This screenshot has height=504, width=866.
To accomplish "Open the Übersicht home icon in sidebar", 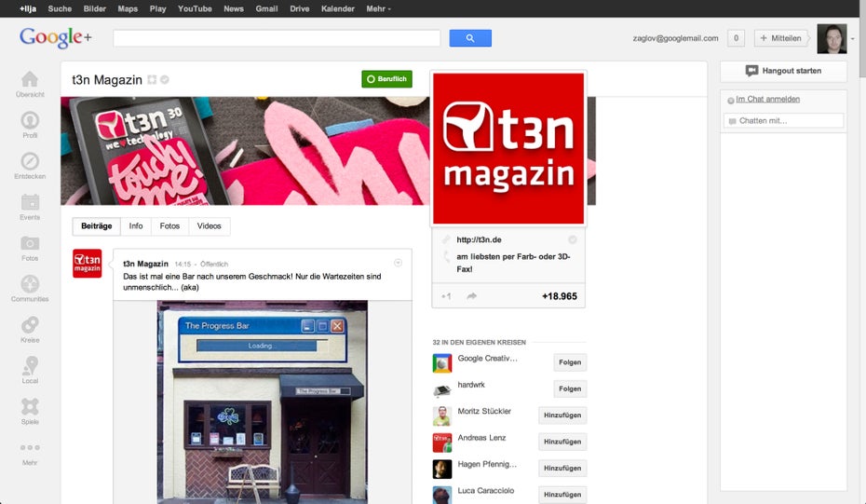I will pos(30,79).
